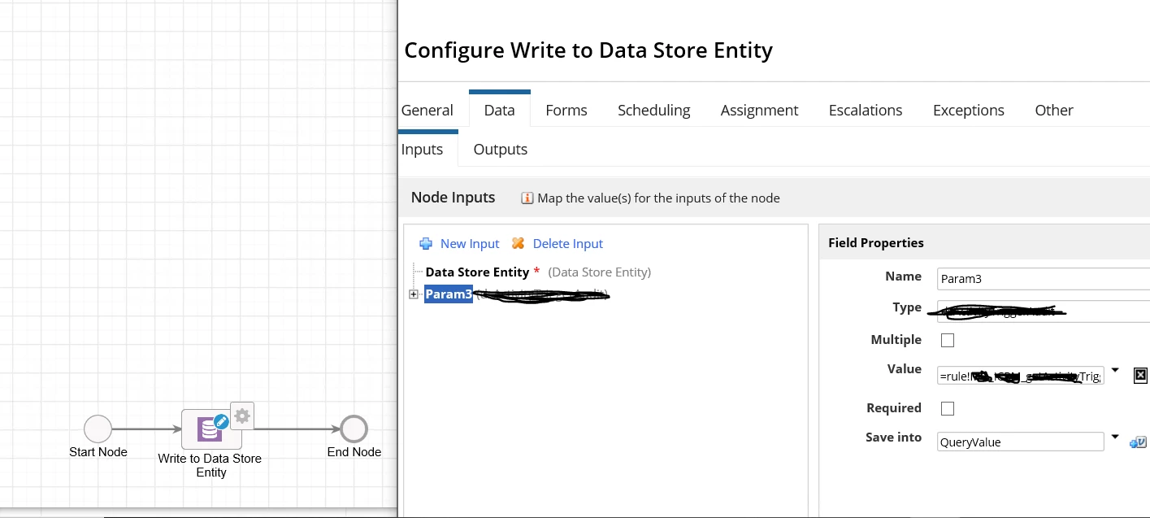
Task: Toggle the Multiple checkbox
Action: tap(948, 340)
